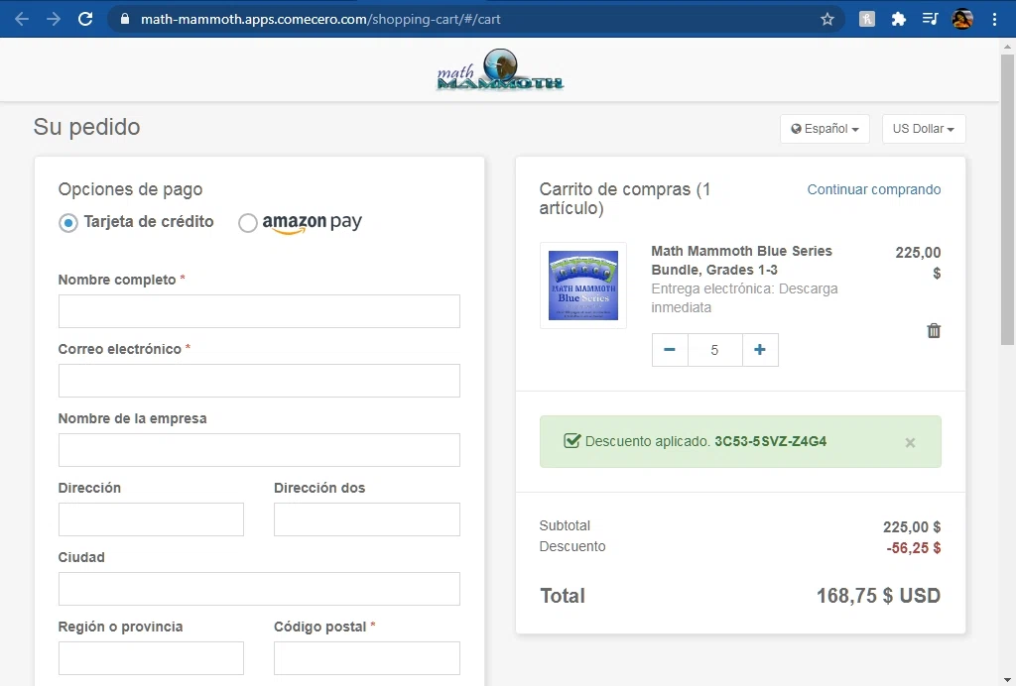Click the Total amount 168,75 $ USD
1016x686 pixels.
[878, 596]
